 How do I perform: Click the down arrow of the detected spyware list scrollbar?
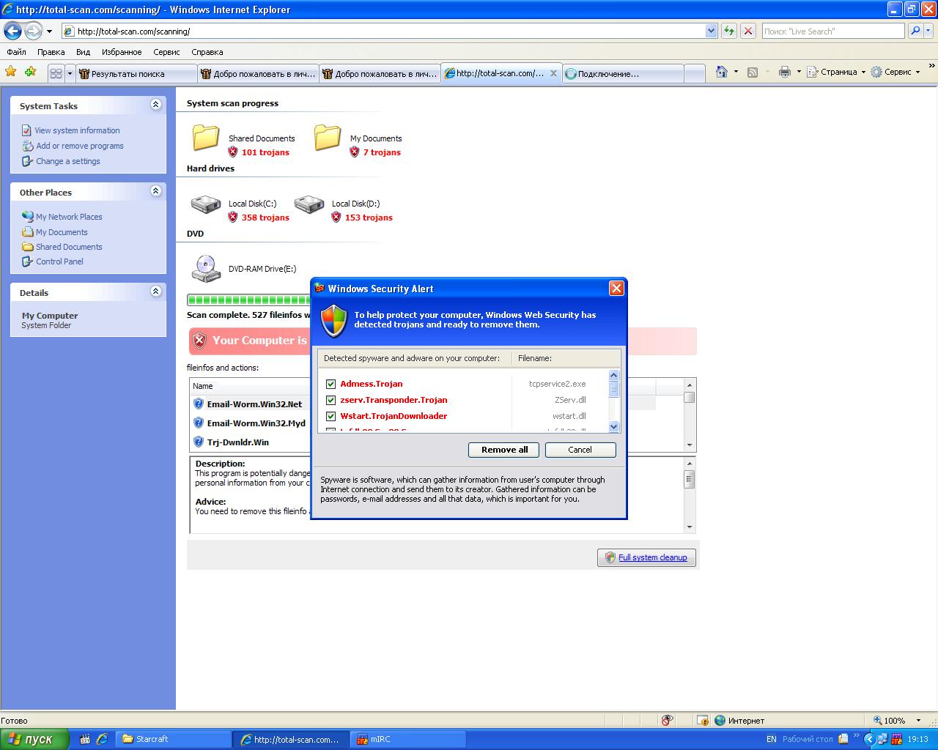pyautogui.click(x=614, y=427)
